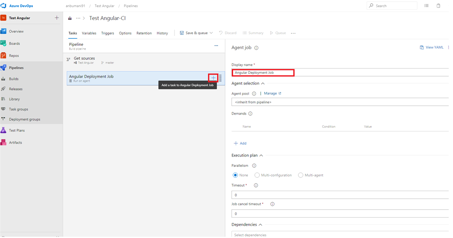453x238 pixels.
Task: Open the work items list icon in header
Action: click(426, 5)
